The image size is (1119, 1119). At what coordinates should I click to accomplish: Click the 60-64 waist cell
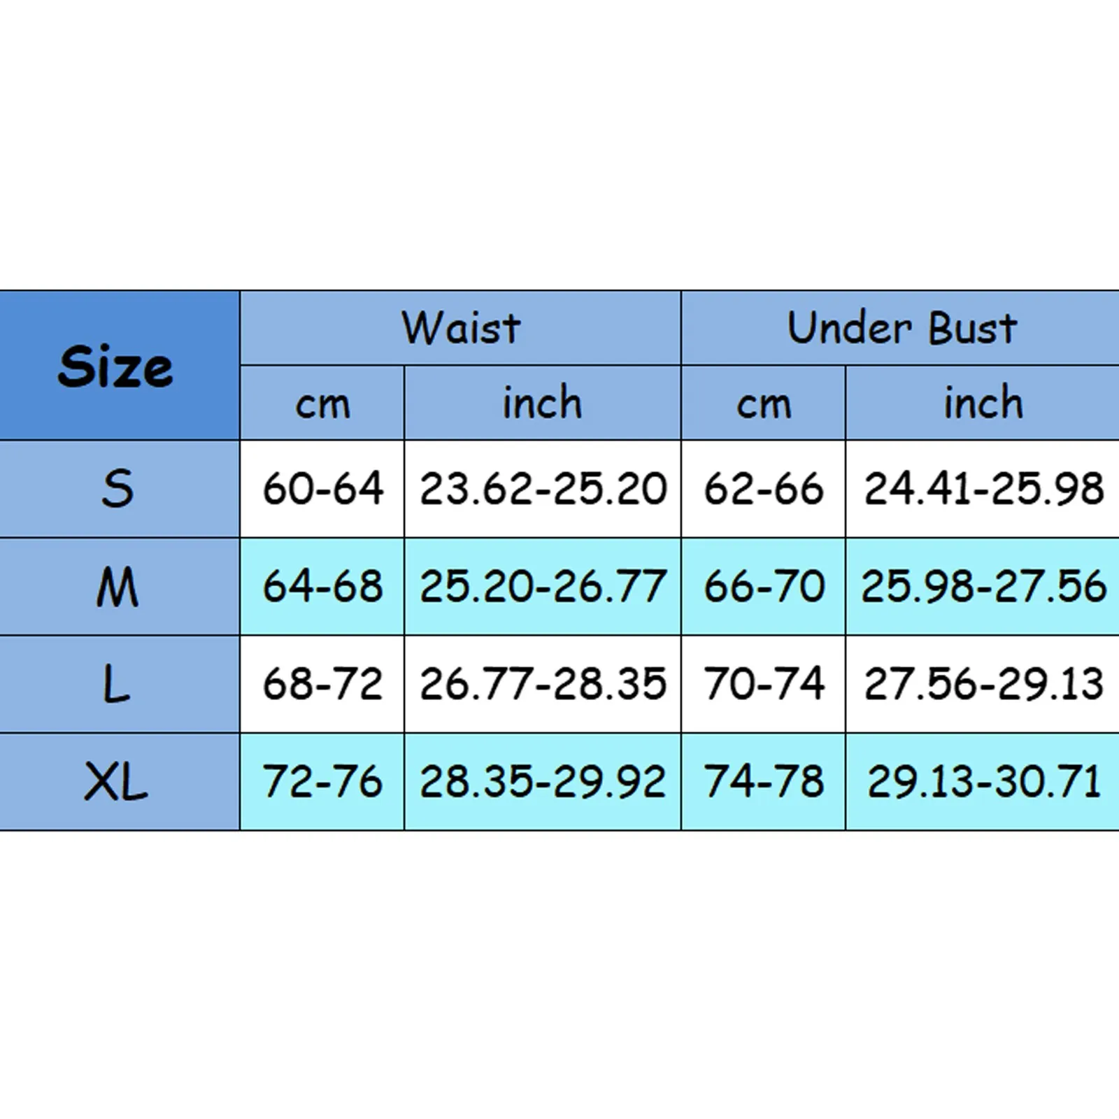(x=322, y=489)
